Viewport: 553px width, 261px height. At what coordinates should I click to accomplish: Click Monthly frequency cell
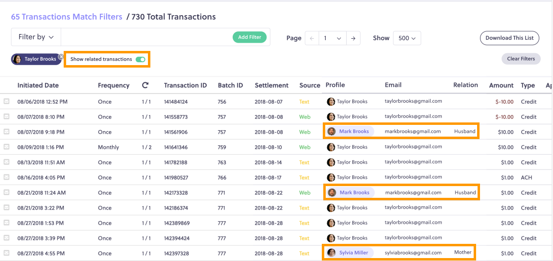click(108, 147)
